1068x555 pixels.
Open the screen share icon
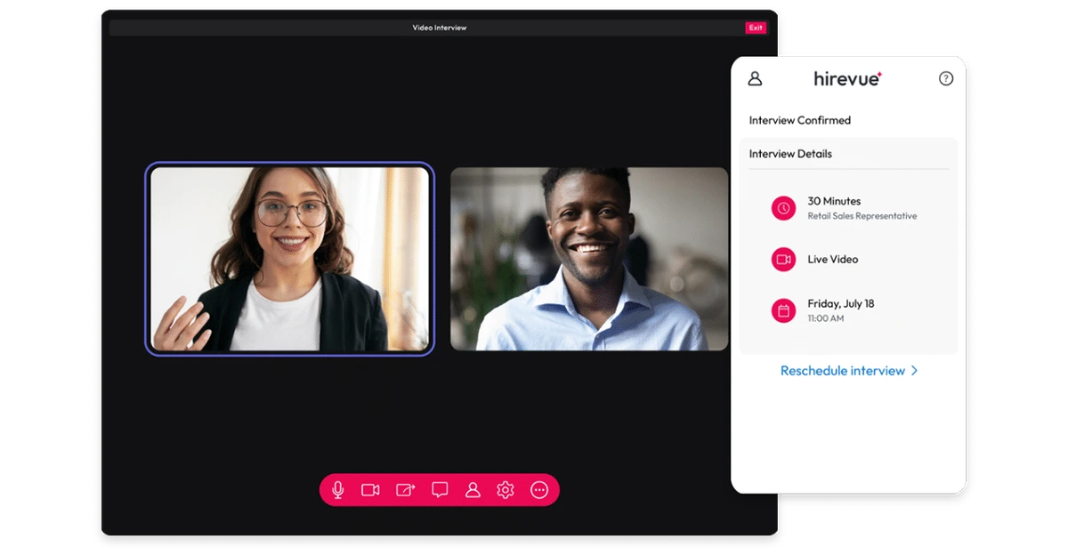(x=405, y=489)
